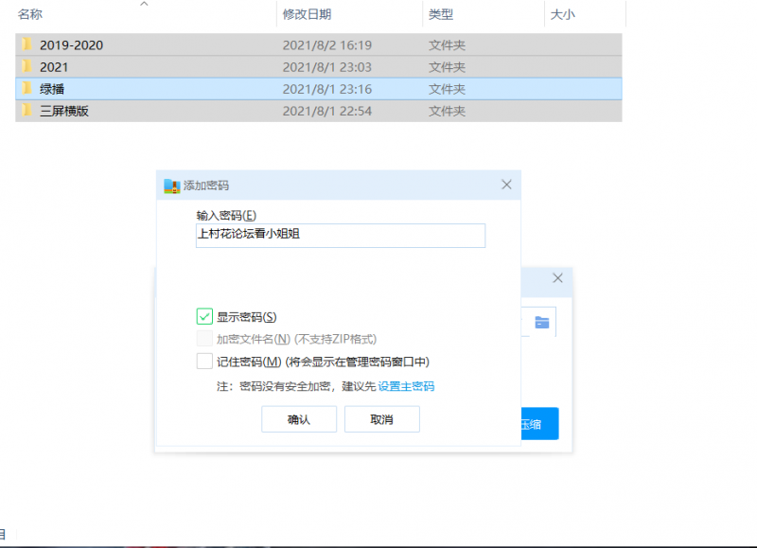
Task: Click the 2019-2020 folder icon
Action: coord(27,44)
